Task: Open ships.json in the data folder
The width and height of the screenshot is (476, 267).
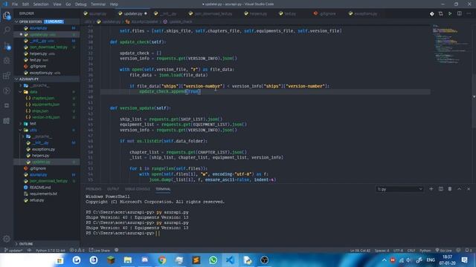Action: (47, 111)
